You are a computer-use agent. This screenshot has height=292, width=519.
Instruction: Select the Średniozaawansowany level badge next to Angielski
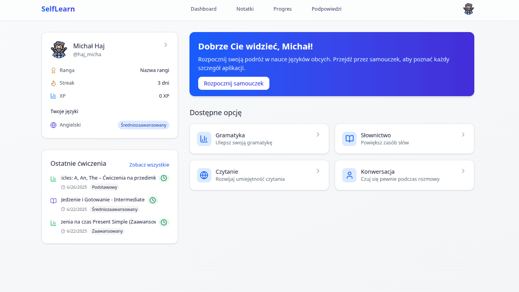144,125
